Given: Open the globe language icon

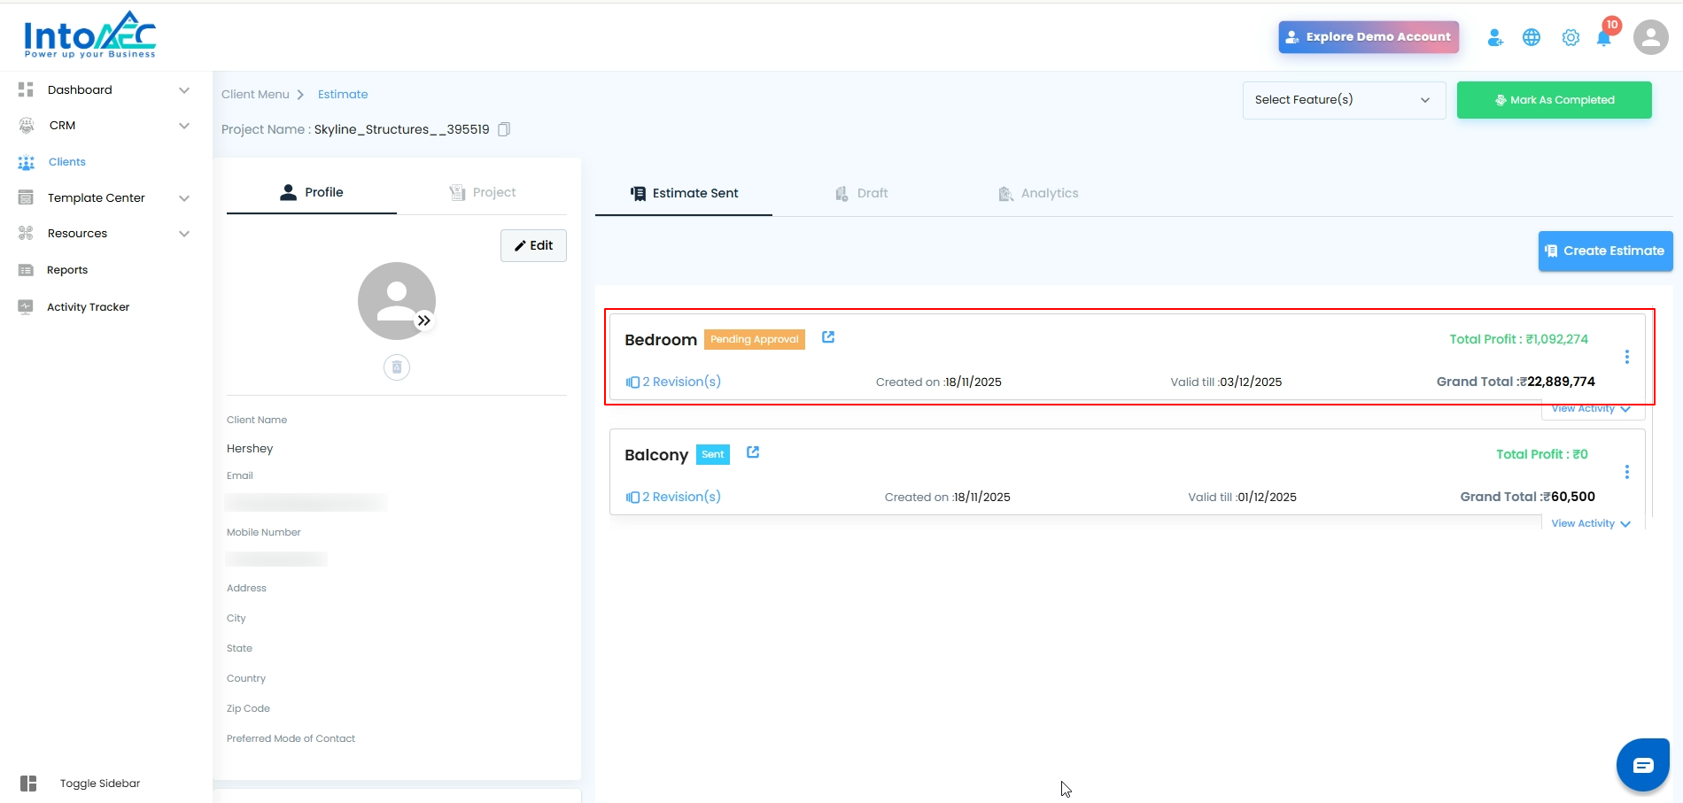Looking at the screenshot, I should 1532,37.
